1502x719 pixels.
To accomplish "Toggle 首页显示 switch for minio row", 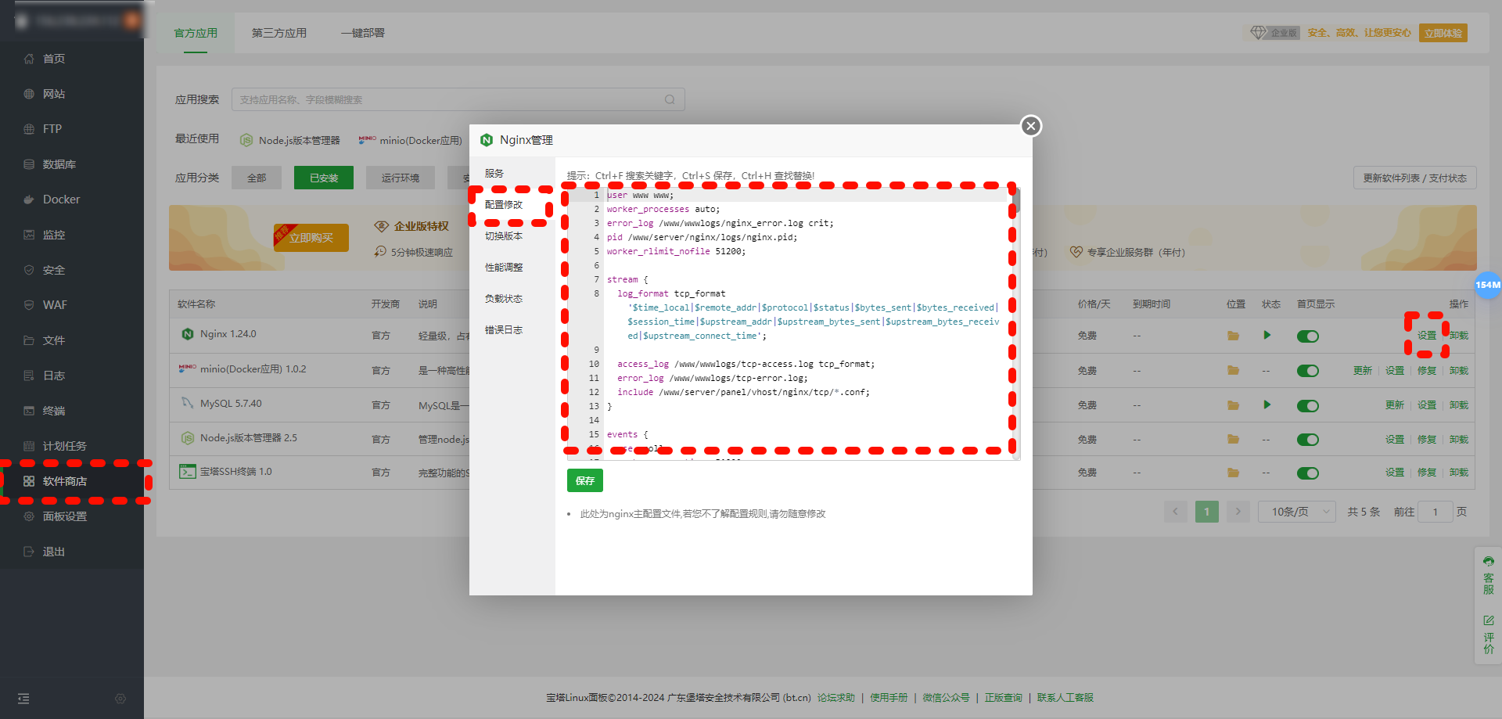I will point(1308,371).
